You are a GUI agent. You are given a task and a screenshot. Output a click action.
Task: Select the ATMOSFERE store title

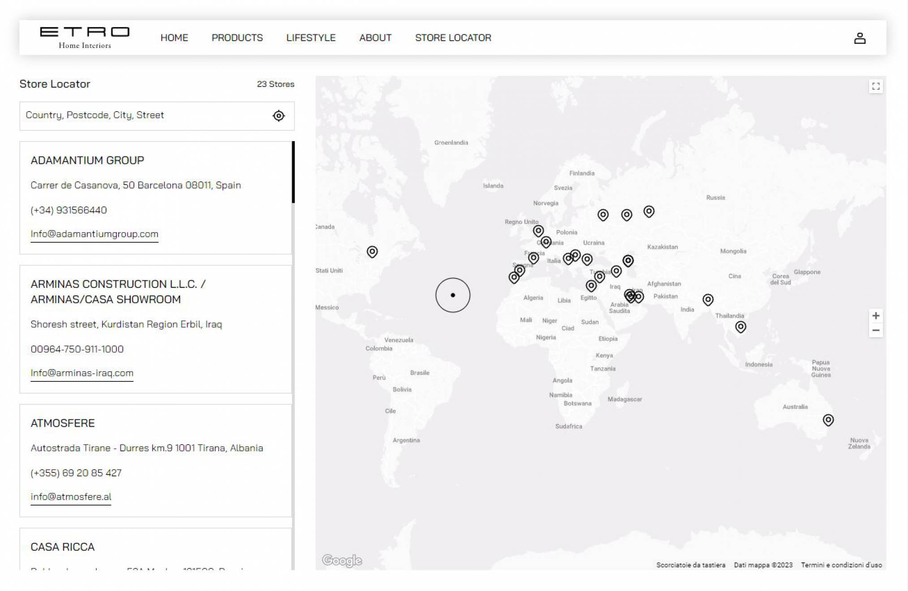(x=63, y=424)
